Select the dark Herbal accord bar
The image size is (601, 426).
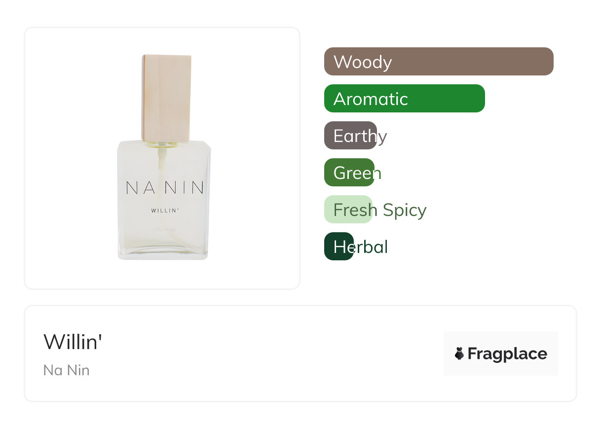click(x=338, y=247)
